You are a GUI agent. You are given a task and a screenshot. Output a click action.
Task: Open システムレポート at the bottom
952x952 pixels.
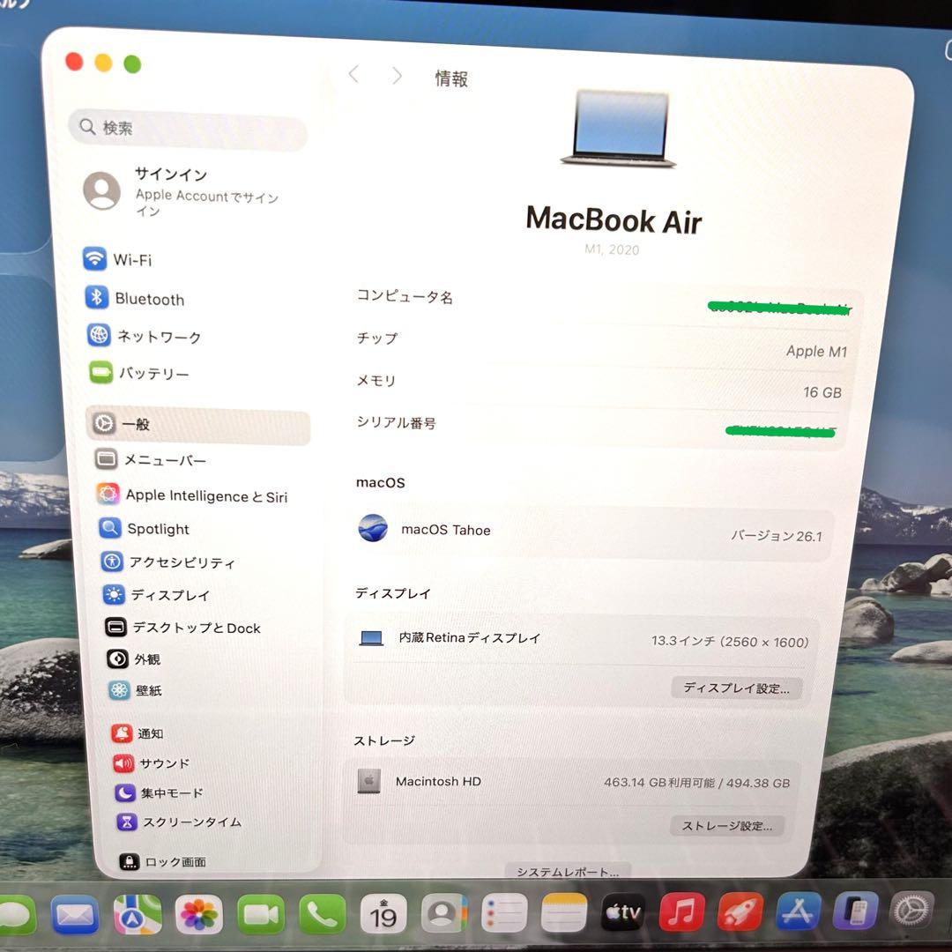[567, 870]
